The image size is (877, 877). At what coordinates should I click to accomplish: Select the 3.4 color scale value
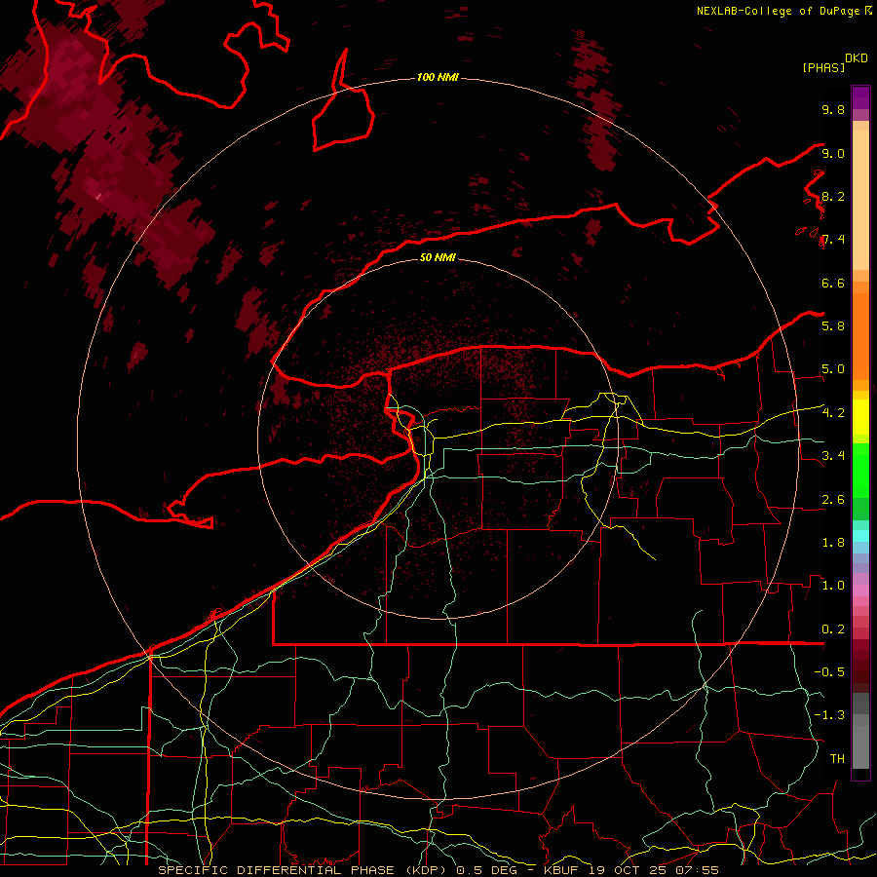pos(833,456)
